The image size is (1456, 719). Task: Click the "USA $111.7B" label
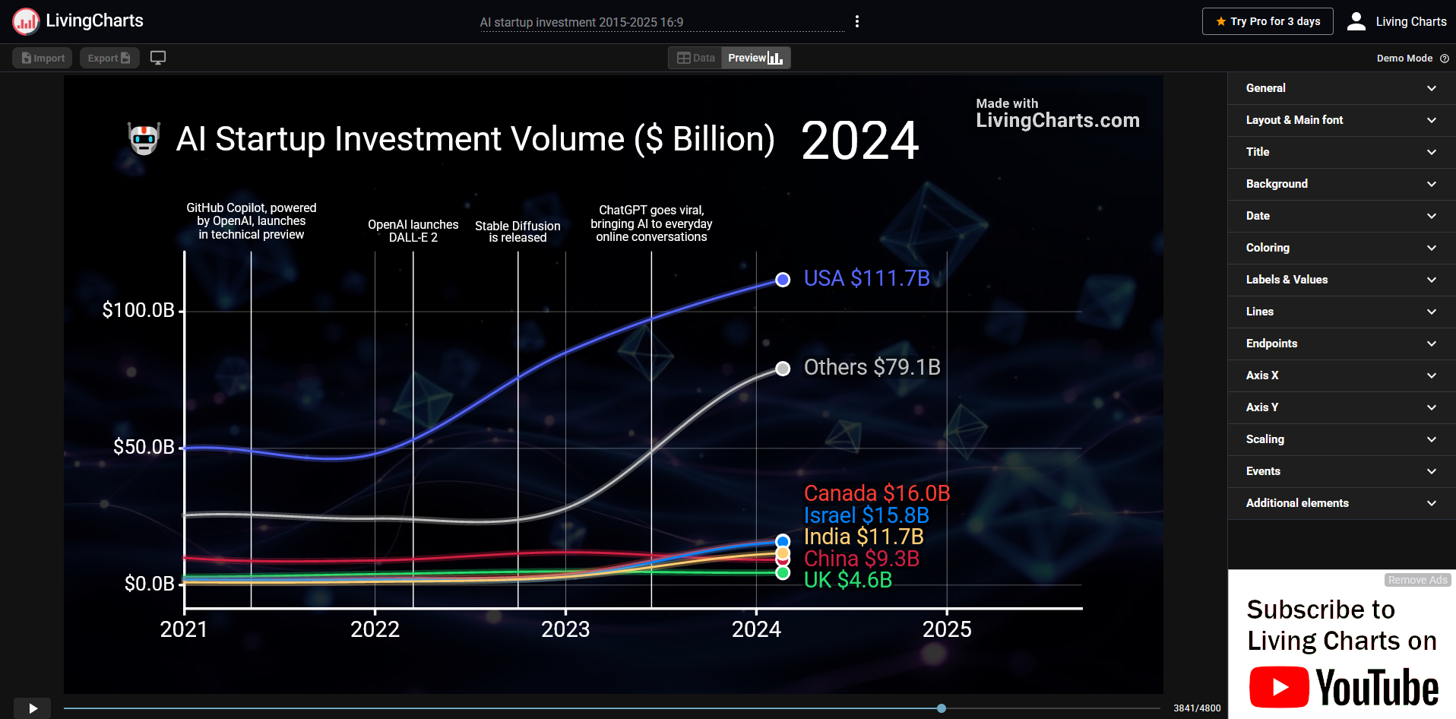tap(867, 278)
